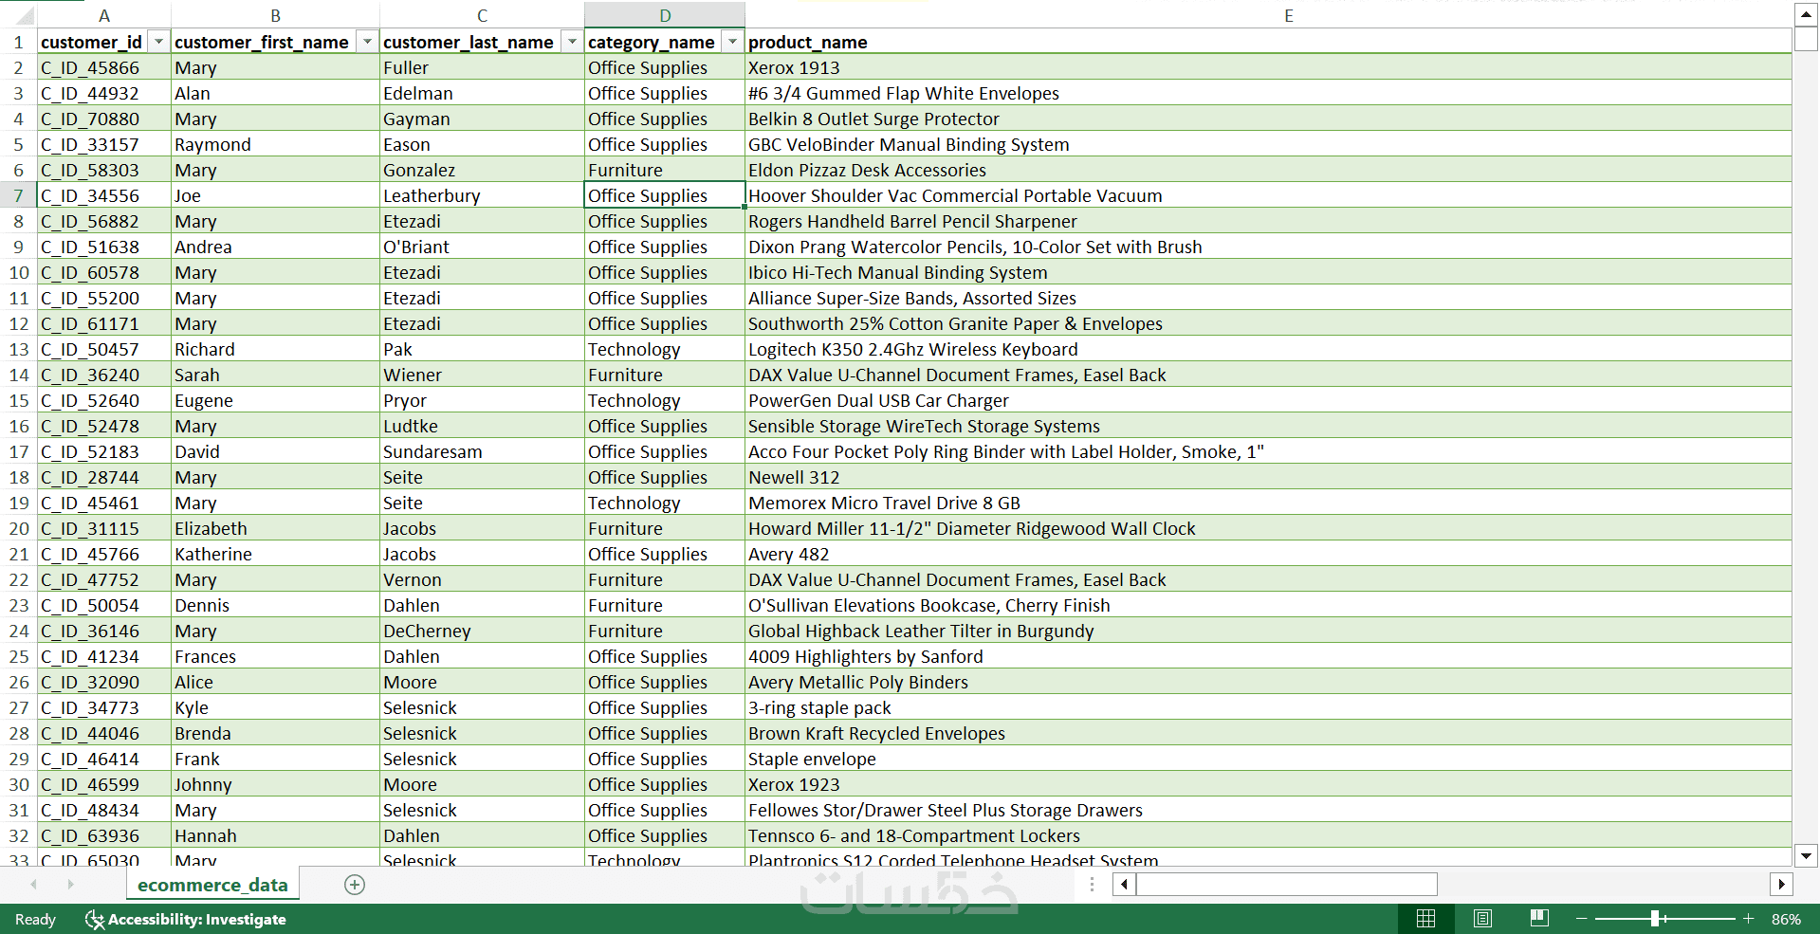The width and height of the screenshot is (1820, 934).
Task: Select cell containing Avery 482
Action: click(x=1268, y=554)
